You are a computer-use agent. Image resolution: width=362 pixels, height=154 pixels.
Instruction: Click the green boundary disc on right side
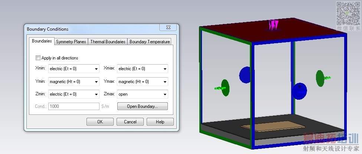pyautogui.click(x=320, y=79)
